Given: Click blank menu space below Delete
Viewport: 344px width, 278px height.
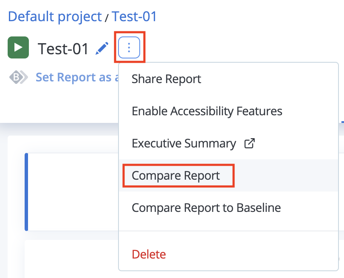Looking at the screenshot, I should pyautogui.click(x=228, y=266).
